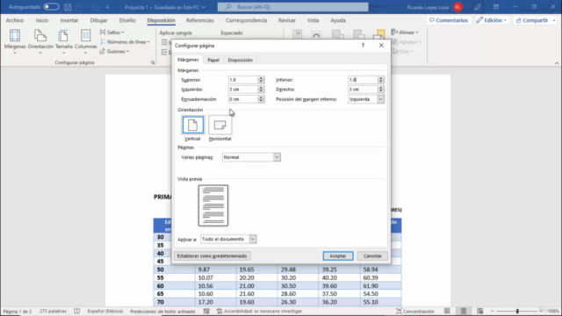This screenshot has width=562, height=316.
Task: Collapse the ribbon with the chevron
Action: click(x=557, y=63)
